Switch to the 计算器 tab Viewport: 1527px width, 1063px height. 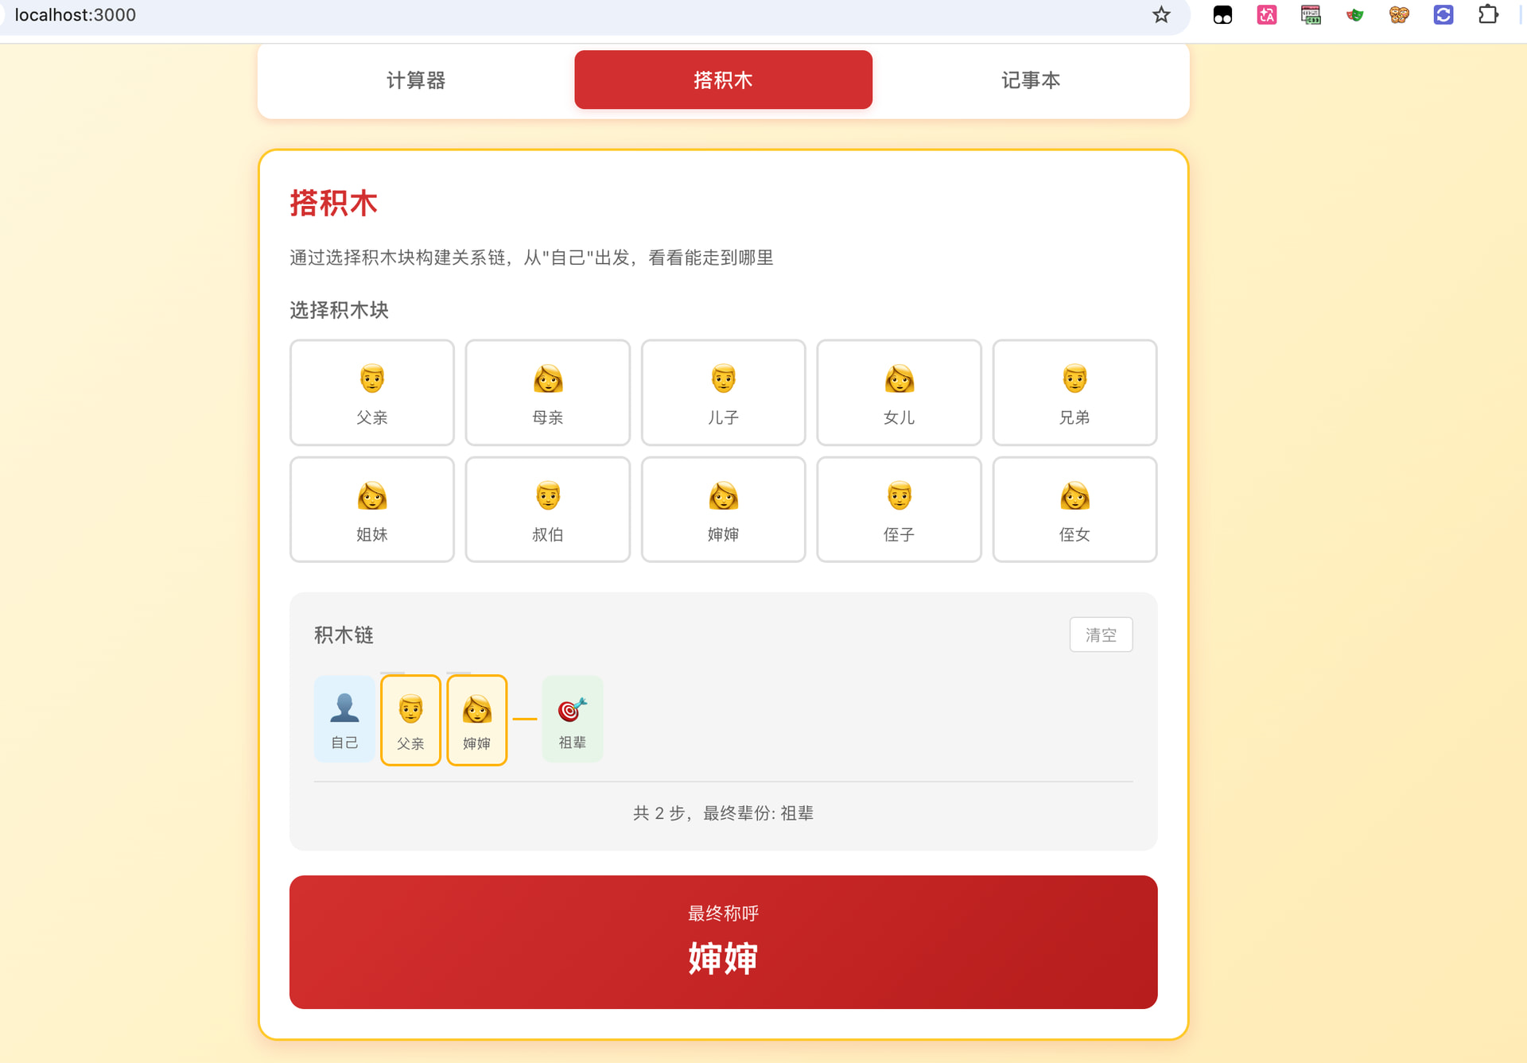tap(416, 80)
